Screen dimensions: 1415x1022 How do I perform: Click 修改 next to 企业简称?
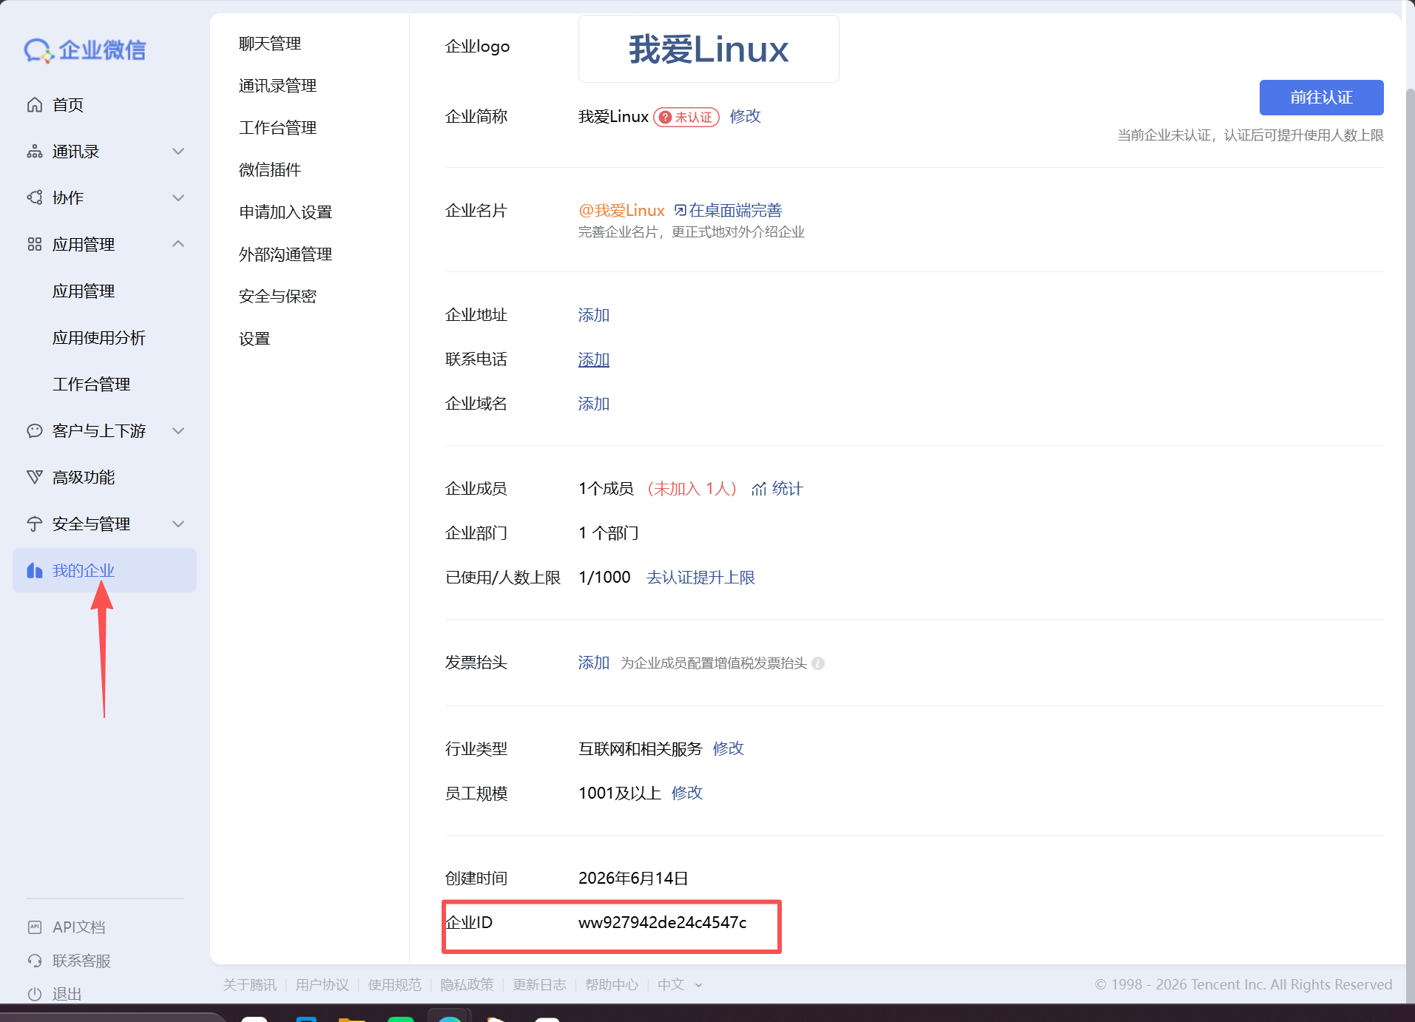746,117
